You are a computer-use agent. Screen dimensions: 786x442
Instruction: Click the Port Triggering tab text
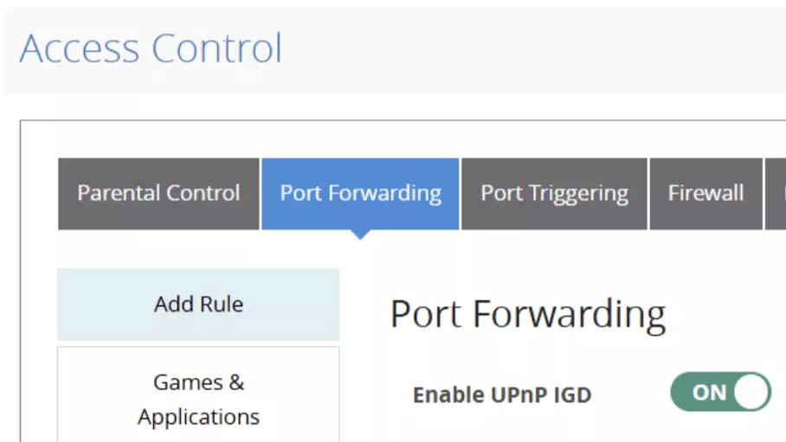pos(554,194)
